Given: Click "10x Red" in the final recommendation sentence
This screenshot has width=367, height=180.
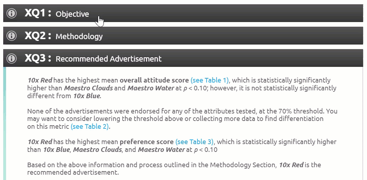Looking at the screenshot, I should click(291, 165).
